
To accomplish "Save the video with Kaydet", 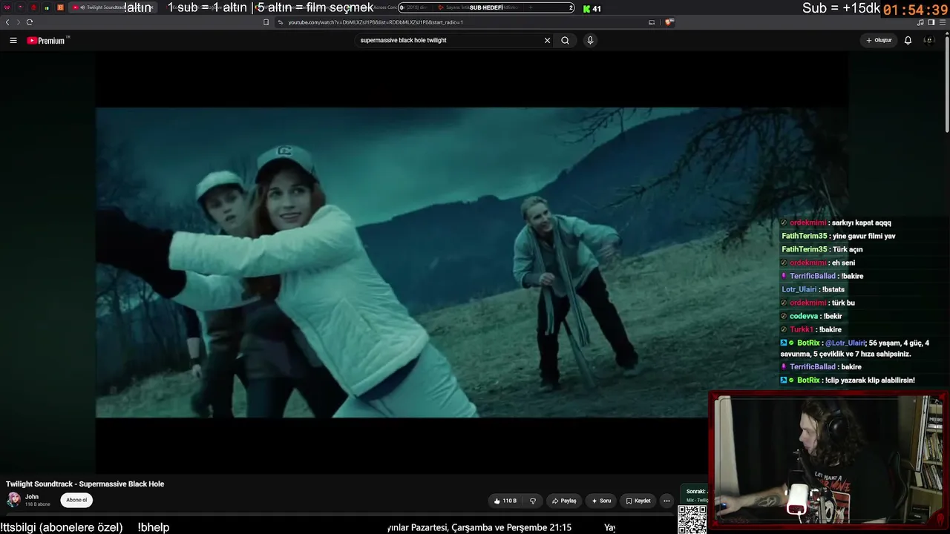I will tap(638, 501).
